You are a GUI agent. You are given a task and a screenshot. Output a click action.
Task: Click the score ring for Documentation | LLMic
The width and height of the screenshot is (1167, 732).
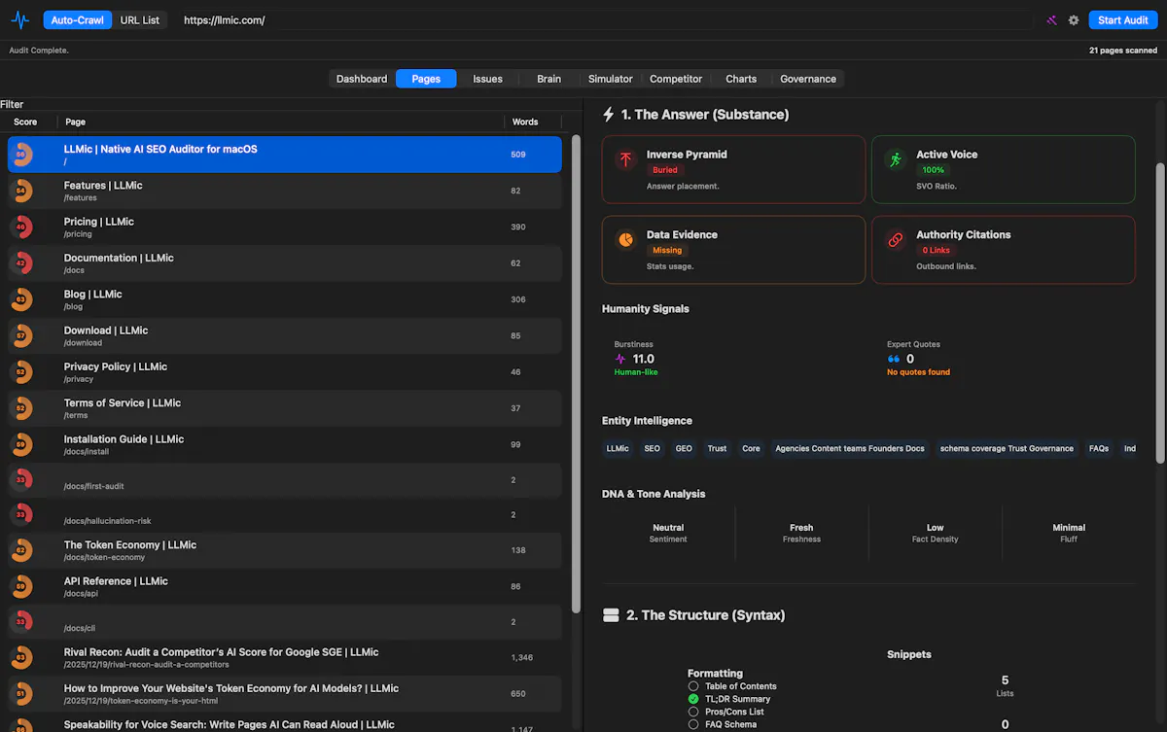(x=21, y=263)
